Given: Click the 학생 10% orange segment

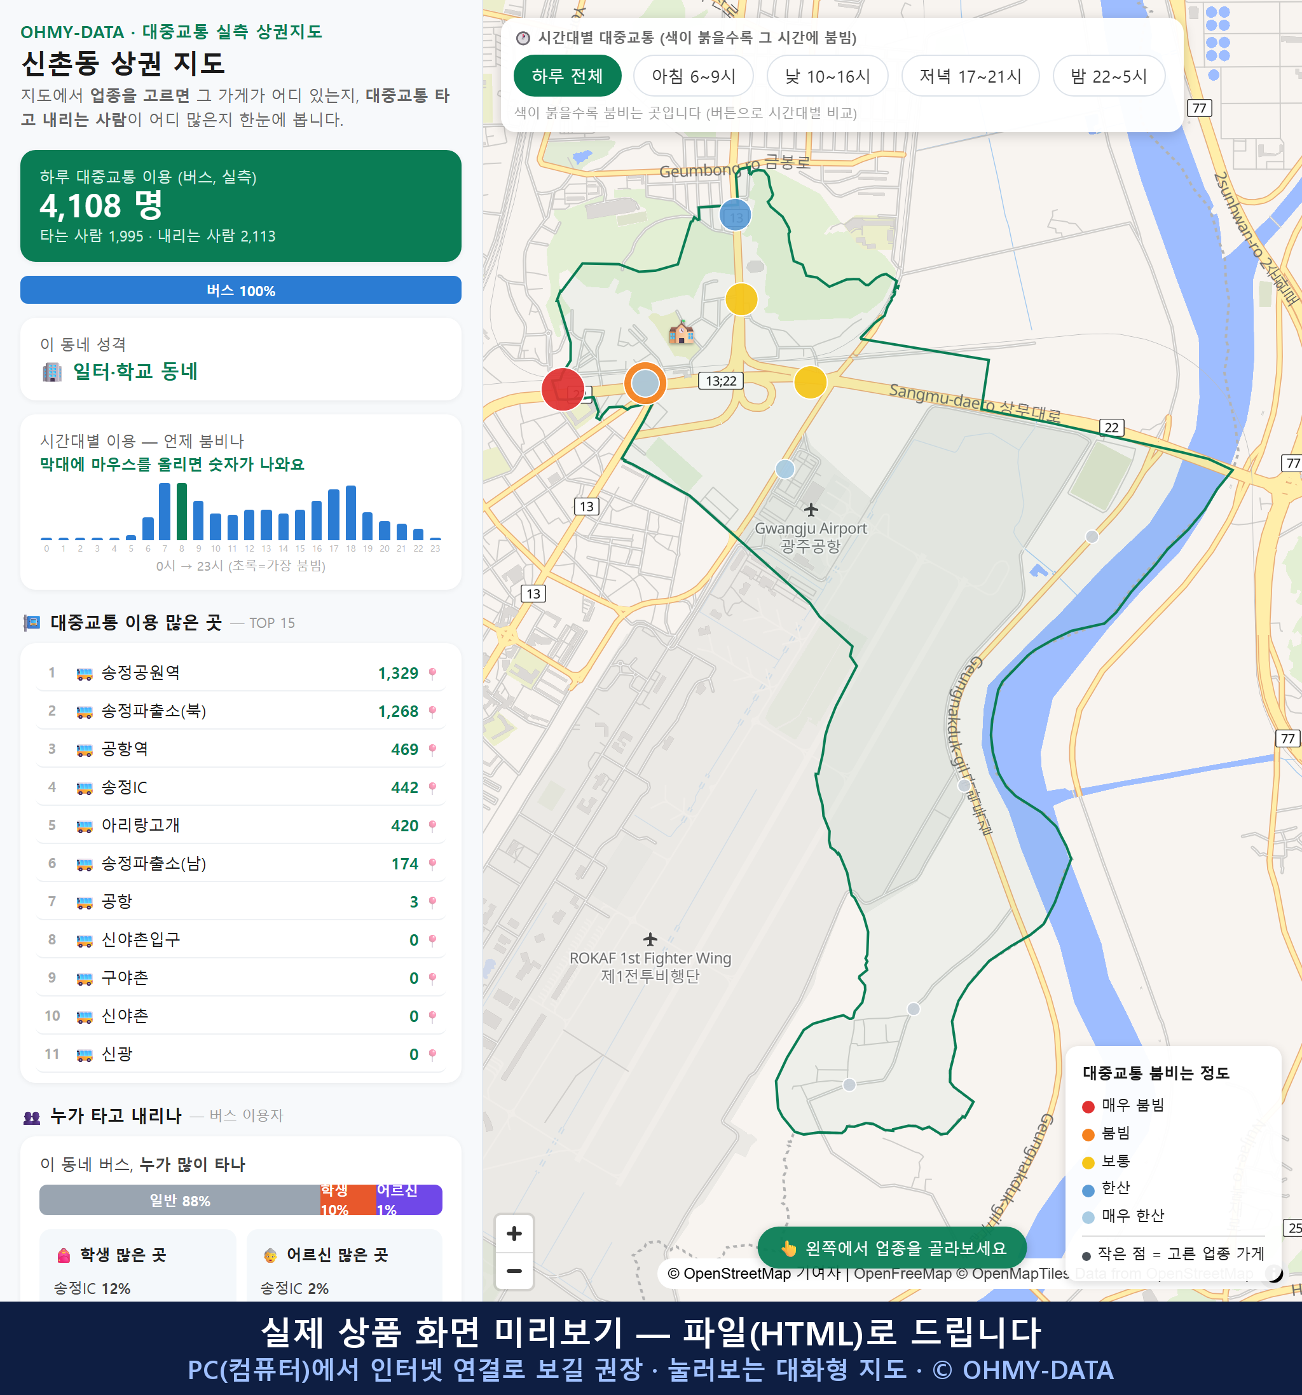Looking at the screenshot, I should (348, 1200).
